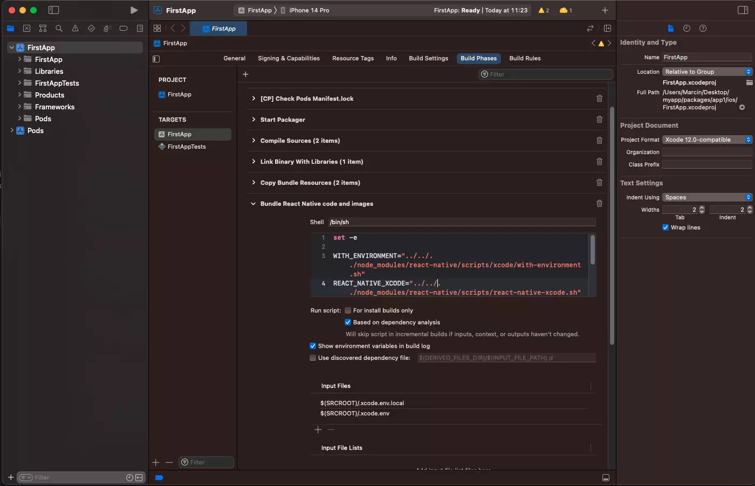Toggle the inspector panel icon at top right
The image size is (755, 486).
[x=743, y=10]
